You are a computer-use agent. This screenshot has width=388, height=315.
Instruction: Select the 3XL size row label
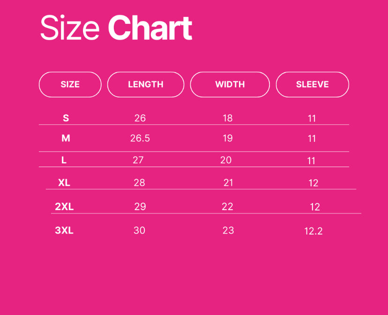tap(64, 230)
